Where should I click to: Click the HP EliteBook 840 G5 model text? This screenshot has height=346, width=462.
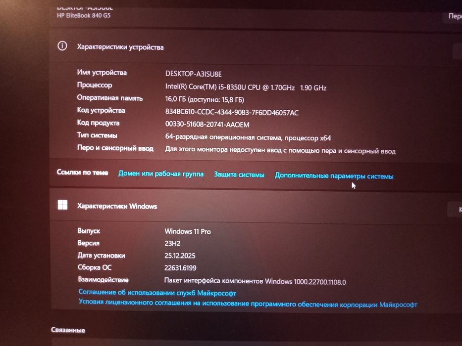[x=84, y=15]
